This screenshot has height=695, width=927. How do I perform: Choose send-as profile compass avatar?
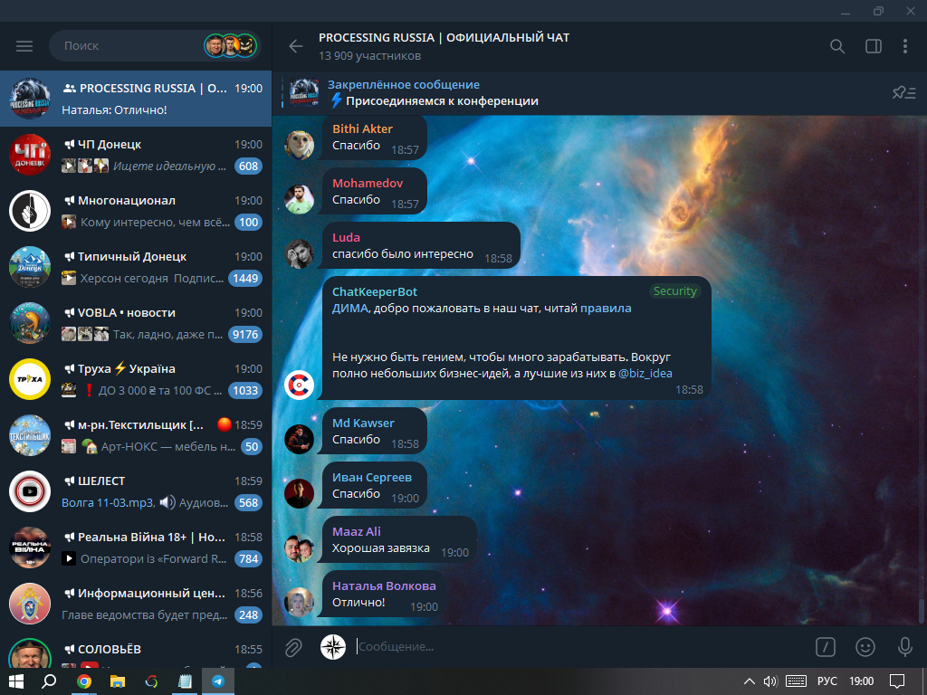(333, 647)
